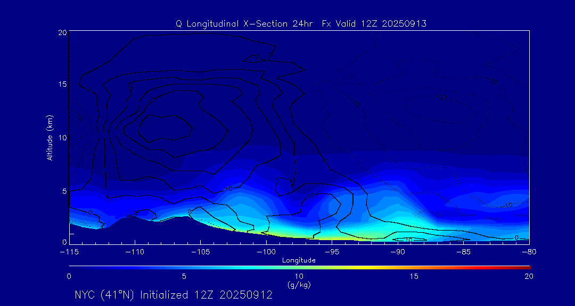Screen dimensions: 575x306
Task: Click the 70 contour label near the surface
Action: (409, 240)
